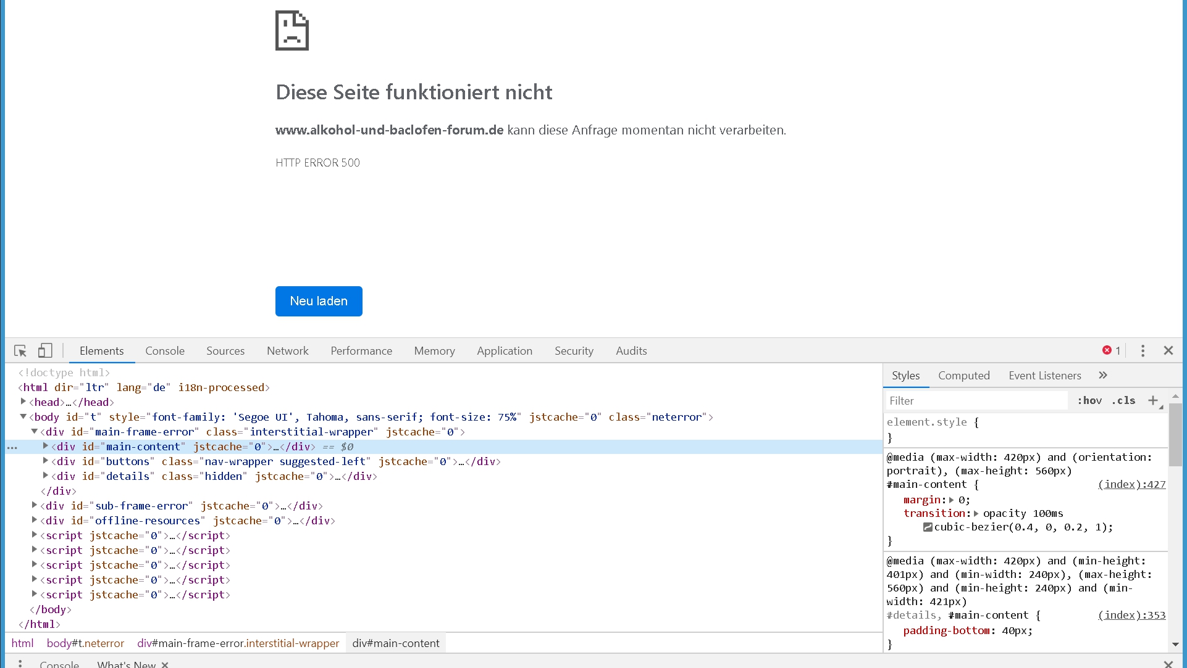Collapse the body element node

pos(23,416)
